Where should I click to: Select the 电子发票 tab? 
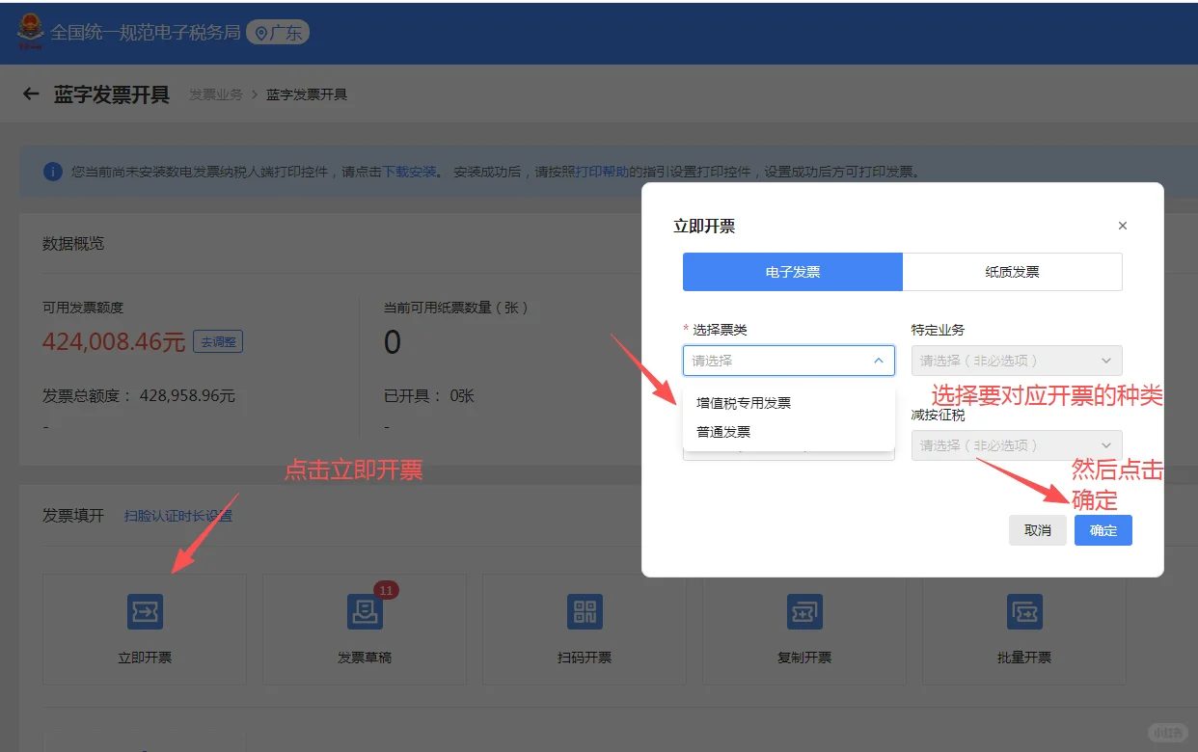click(x=792, y=271)
